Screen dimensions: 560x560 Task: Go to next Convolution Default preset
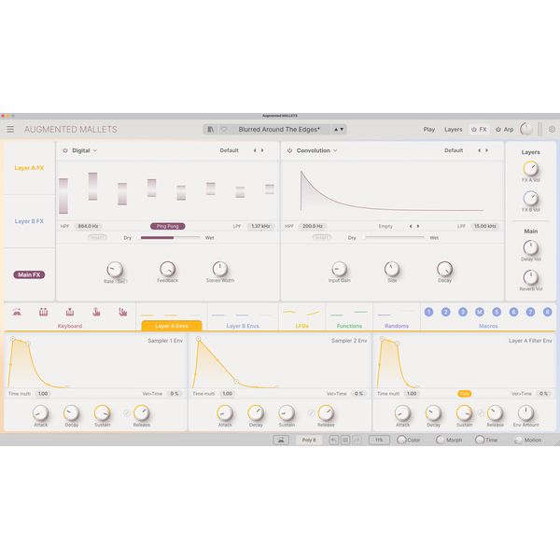pos(487,150)
